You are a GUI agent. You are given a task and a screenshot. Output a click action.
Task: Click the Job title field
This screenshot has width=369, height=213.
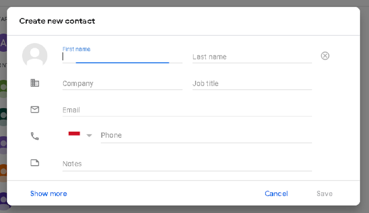coord(252,84)
